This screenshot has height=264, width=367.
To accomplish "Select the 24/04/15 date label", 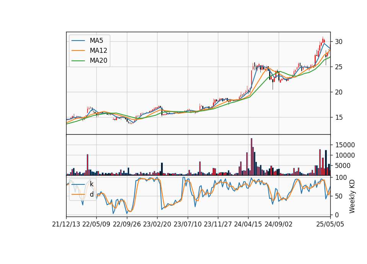I will 248,224.
